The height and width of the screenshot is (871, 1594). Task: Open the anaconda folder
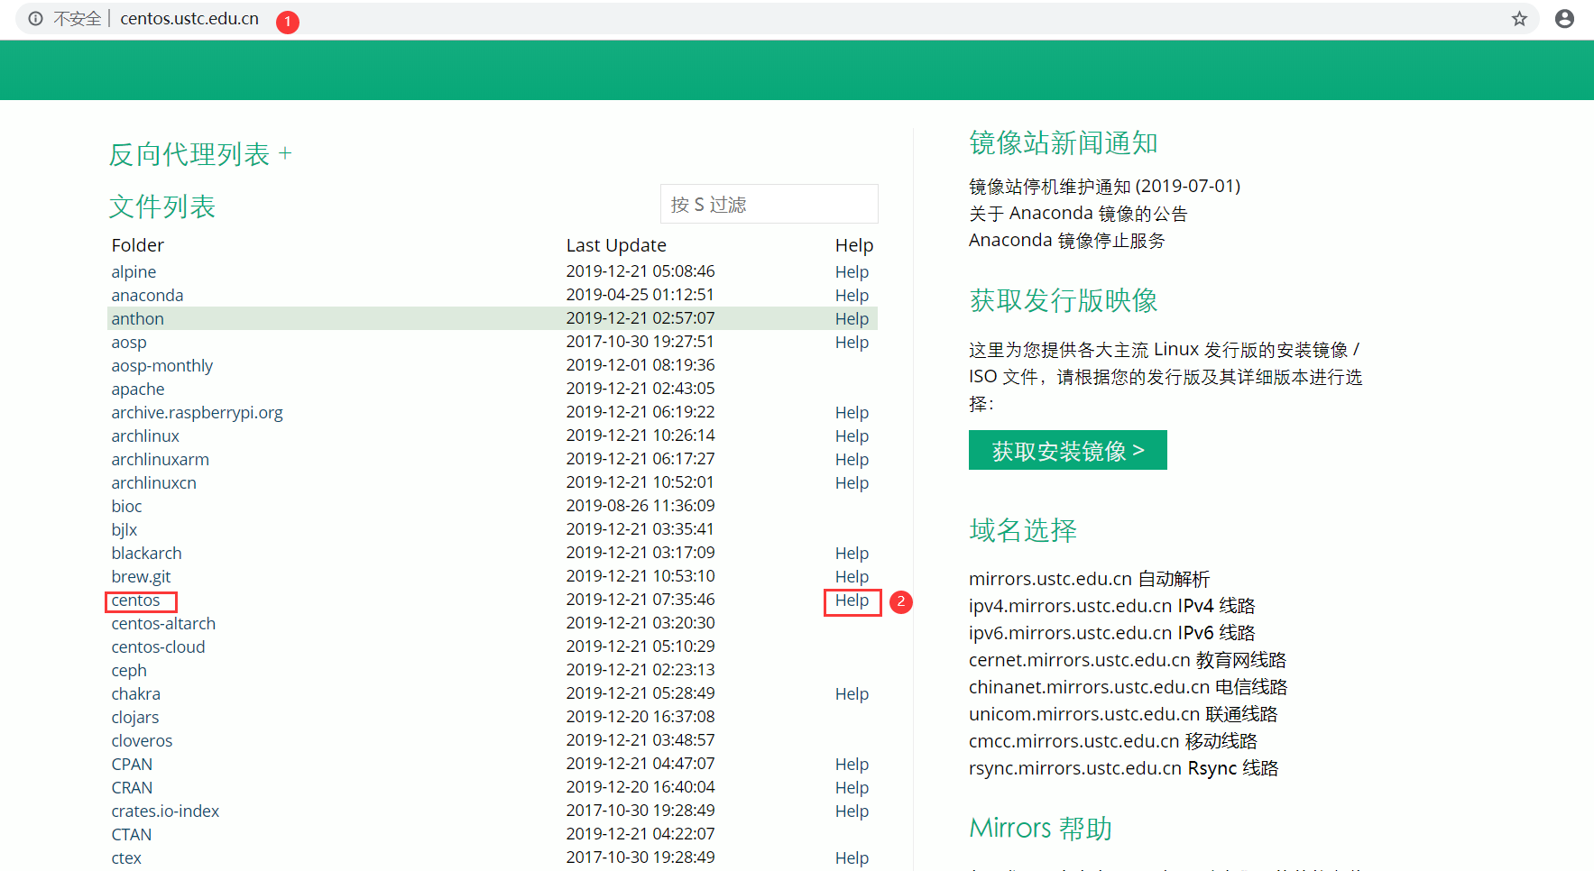tap(147, 295)
